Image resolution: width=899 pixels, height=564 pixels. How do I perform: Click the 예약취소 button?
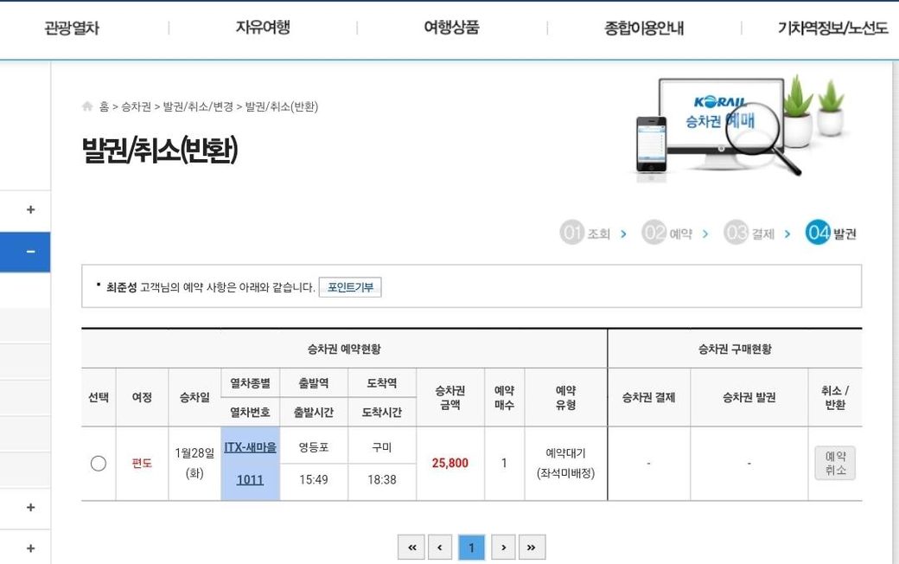(835, 463)
